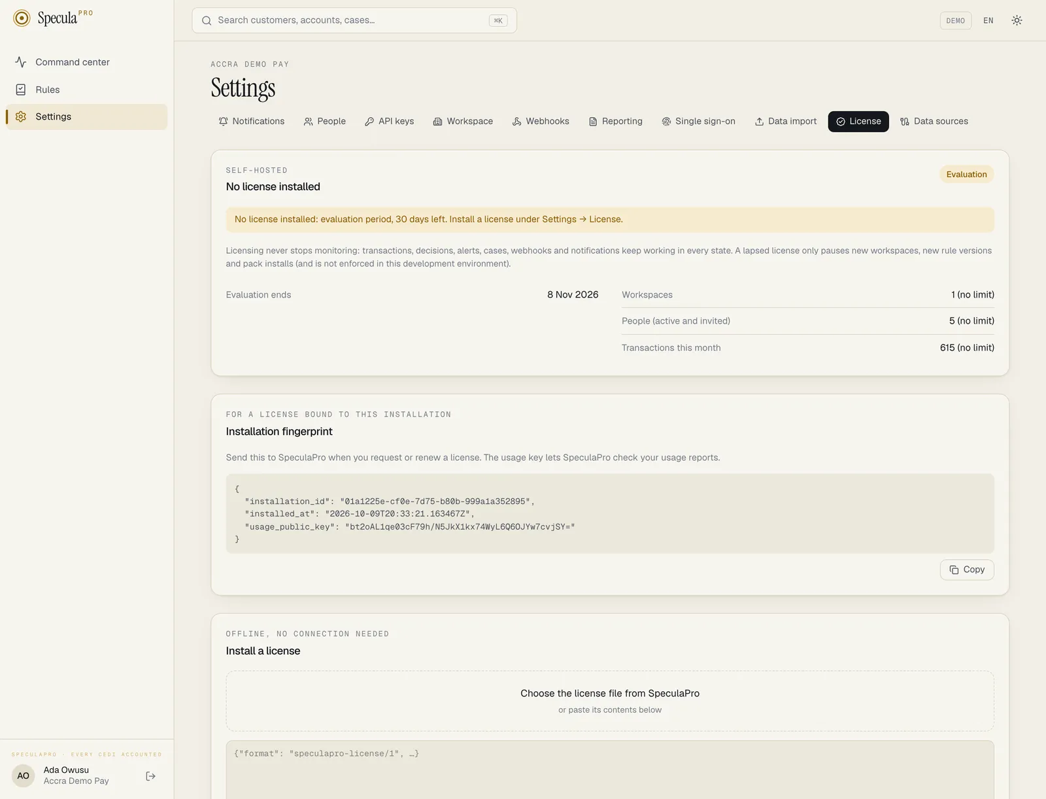Image resolution: width=1046 pixels, height=799 pixels.
Task: Click the no license installed warning banner
Action: tap(610, 220)
